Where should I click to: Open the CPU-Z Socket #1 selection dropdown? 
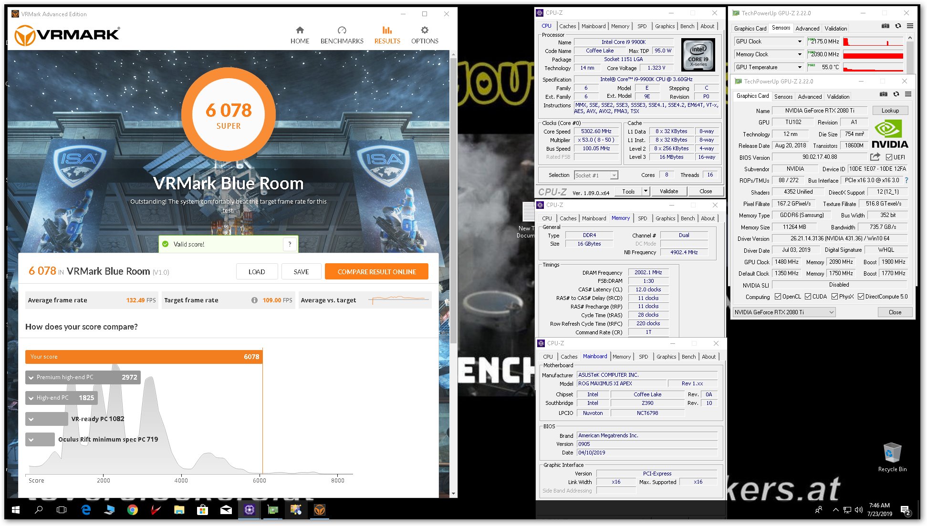(596, 175)
